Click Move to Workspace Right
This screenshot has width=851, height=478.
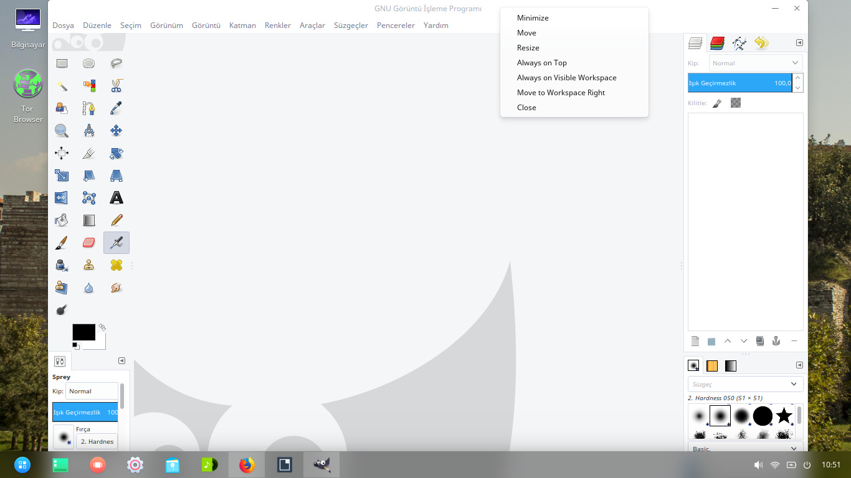click(561, 93)
